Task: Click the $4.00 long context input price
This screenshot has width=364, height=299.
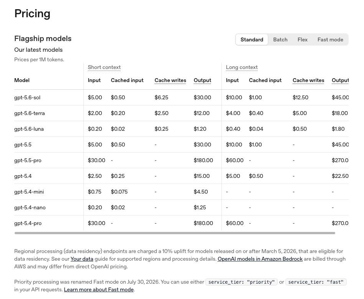Action: click(x=233, y=113)
